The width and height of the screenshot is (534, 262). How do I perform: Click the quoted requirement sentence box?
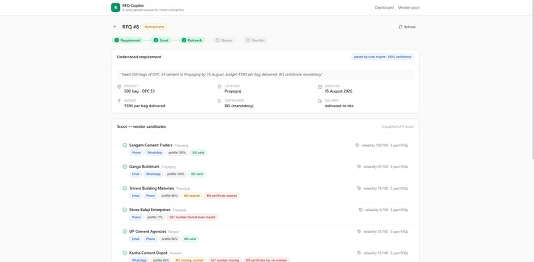tap(265, 74)
